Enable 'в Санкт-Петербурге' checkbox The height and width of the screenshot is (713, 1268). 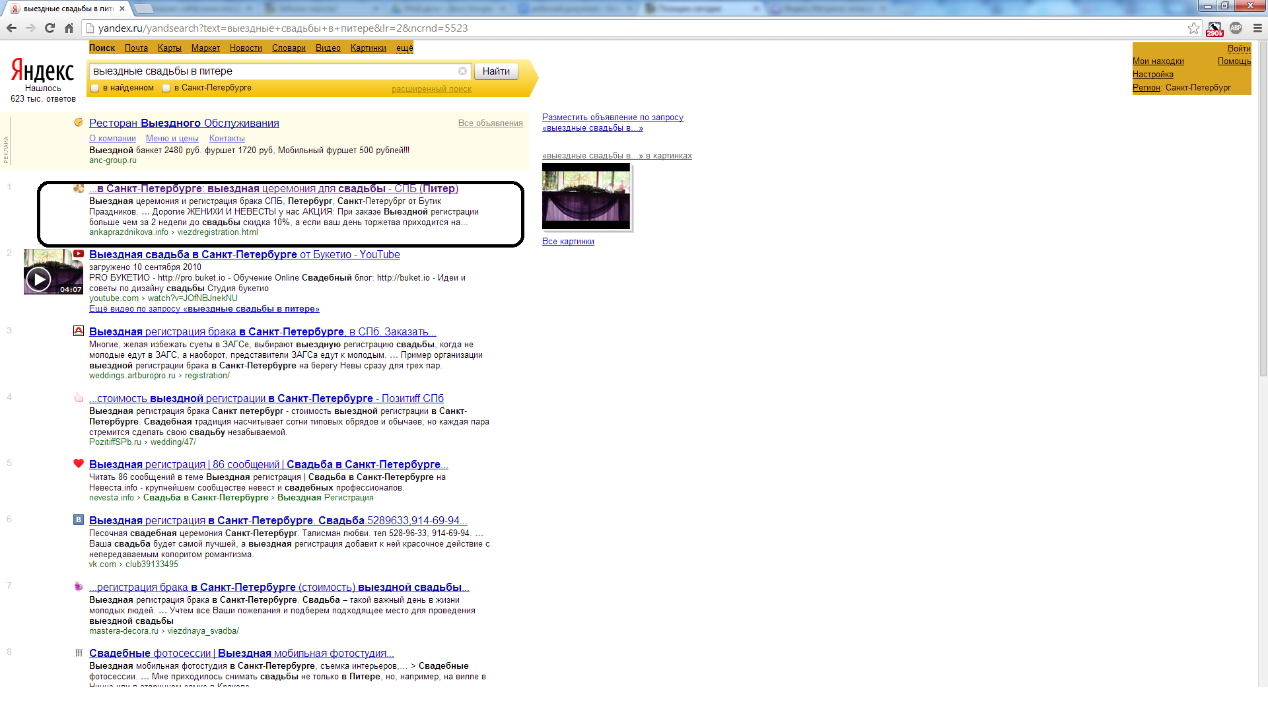[166, 88]
